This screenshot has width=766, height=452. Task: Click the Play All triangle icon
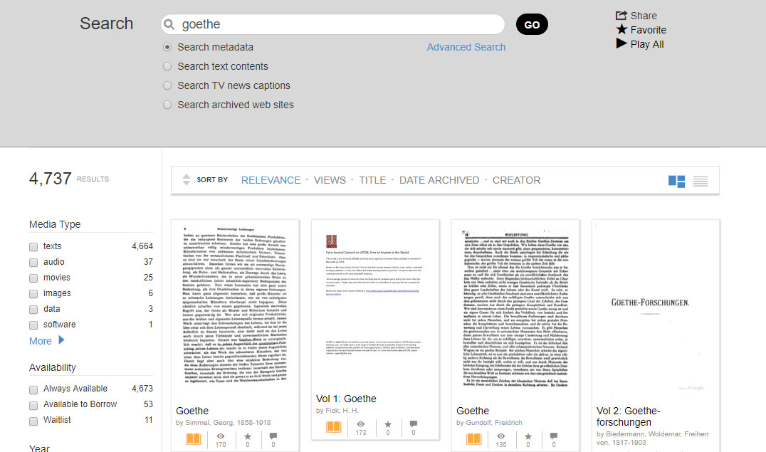tap(621, 43)
